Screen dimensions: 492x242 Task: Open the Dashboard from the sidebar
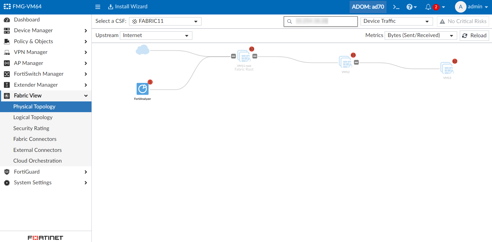click(x=27, y=20)
